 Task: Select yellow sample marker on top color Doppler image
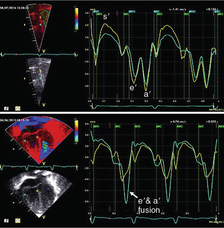pos(40,17)
